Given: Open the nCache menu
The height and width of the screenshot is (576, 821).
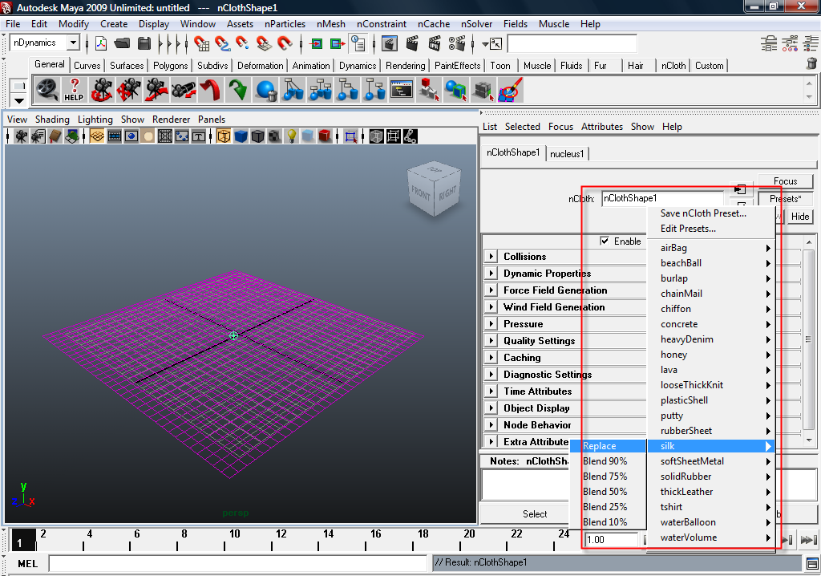Looking at the screenshot, I should pyautogui.click(x=434, y=24).
